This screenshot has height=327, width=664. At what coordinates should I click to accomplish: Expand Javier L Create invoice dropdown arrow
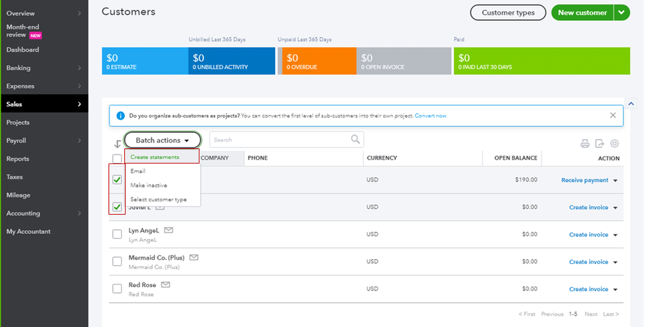point(615,207)
